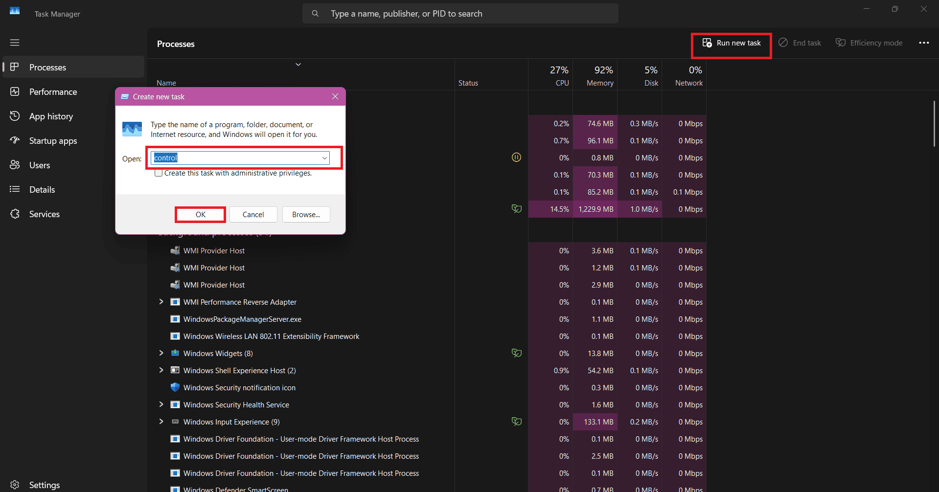Click the search magnifier icon
Viewport: 939px width, 492px height.
click(316, 14)
